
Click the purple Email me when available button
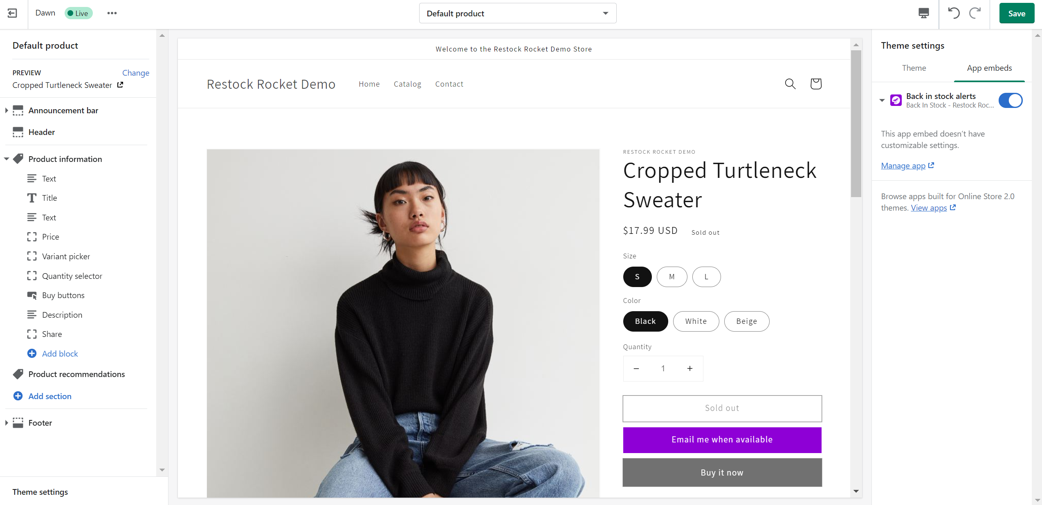tap(722, 440)
